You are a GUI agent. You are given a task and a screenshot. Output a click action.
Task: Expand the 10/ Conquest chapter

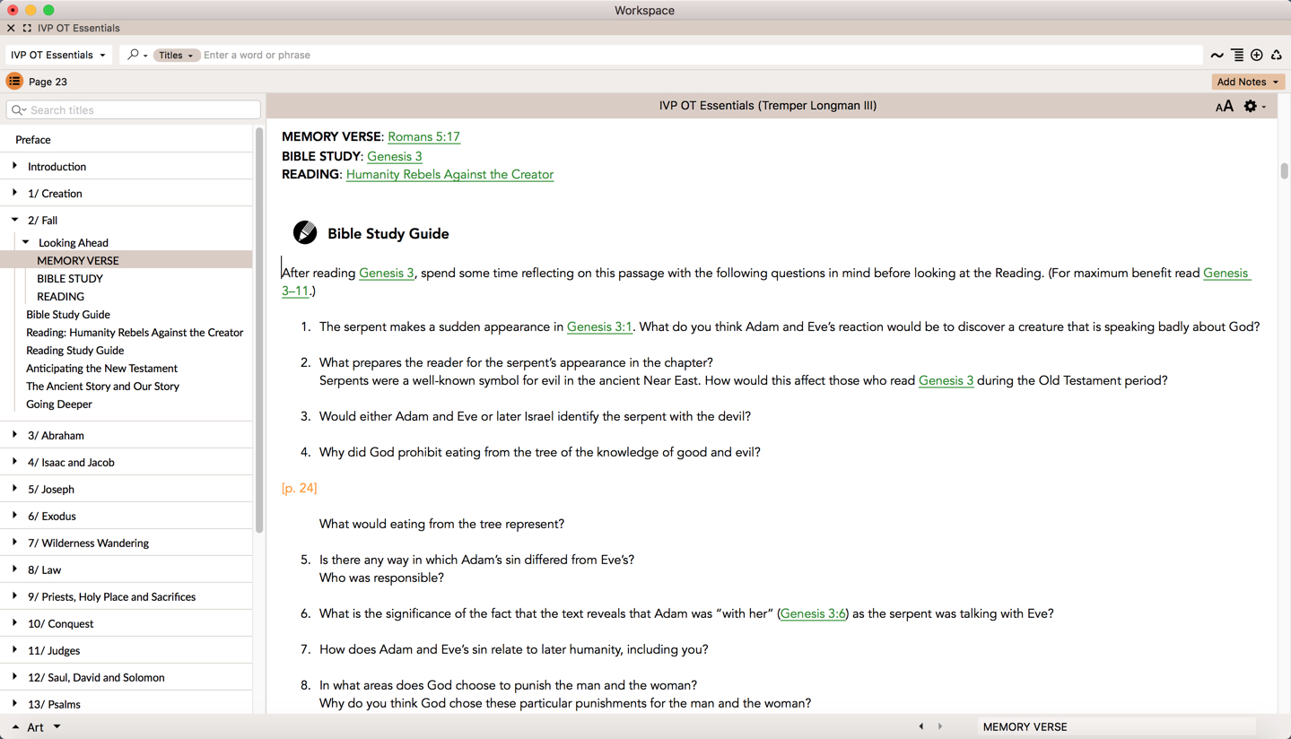click(x=14, y=623)
